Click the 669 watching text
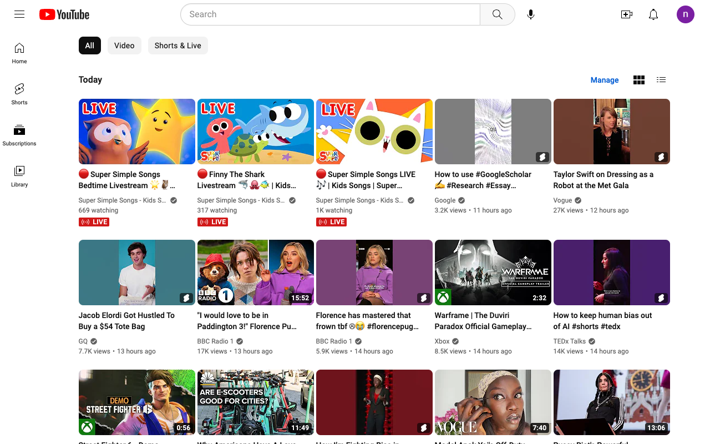Viewport: 710px width, 444px height. (x=98, y=210)
